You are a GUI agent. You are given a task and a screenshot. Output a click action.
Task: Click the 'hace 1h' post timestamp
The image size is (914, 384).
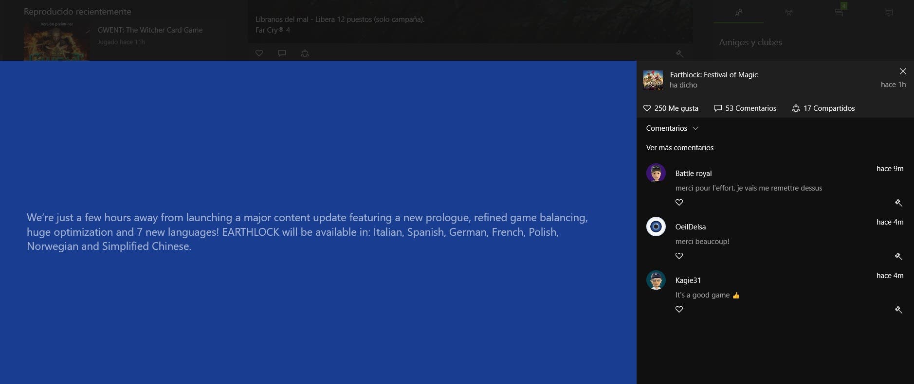click(893, 85)
